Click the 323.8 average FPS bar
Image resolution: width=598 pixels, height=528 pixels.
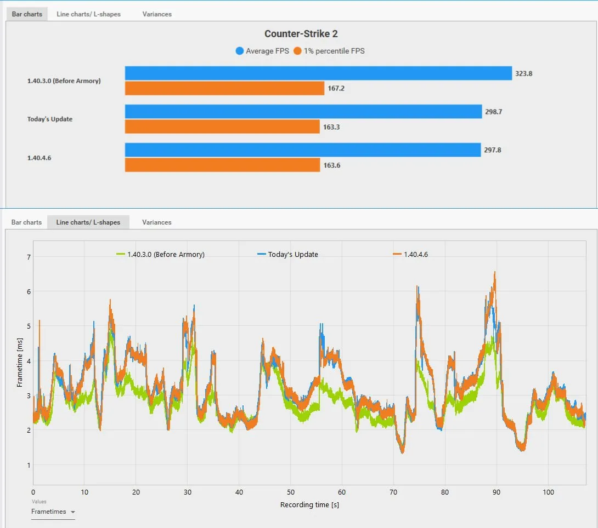(318, 73)
